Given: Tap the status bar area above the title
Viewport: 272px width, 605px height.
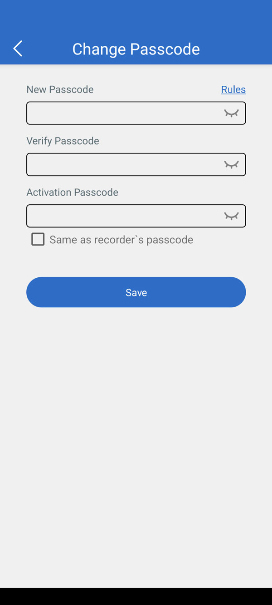Looking at the screenshot, I should 136,14.
